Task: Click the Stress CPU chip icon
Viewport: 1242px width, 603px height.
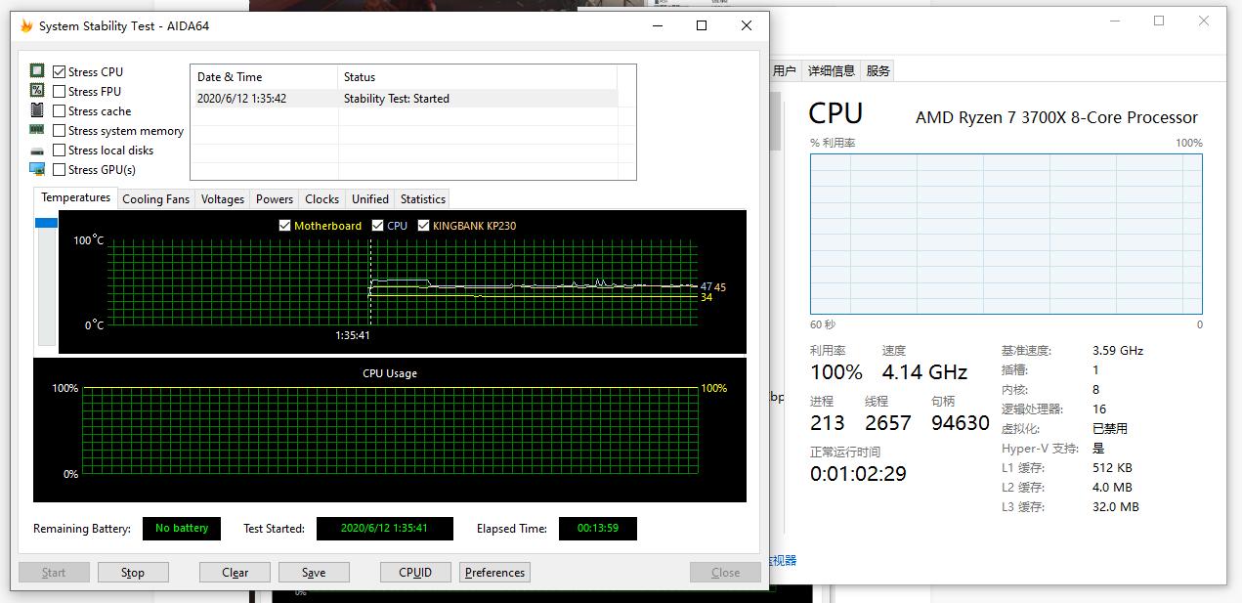Action: coord(36,70)
